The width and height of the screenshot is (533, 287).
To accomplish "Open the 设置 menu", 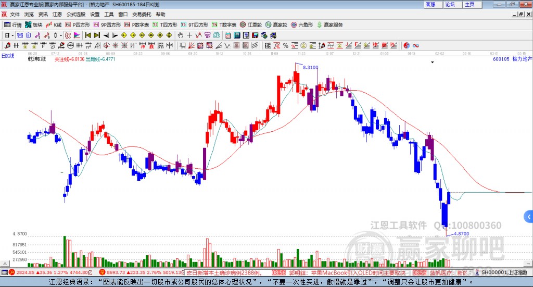I will (95, 14).
